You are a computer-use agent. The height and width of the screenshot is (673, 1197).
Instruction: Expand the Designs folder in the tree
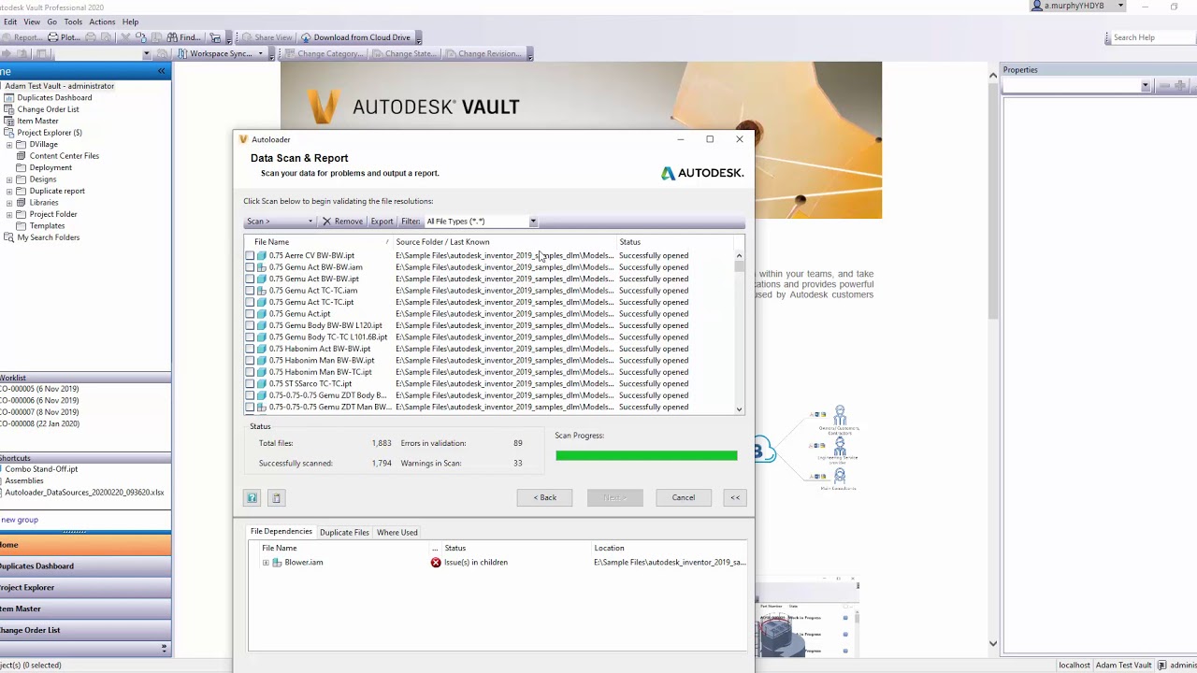coord(9,179)
